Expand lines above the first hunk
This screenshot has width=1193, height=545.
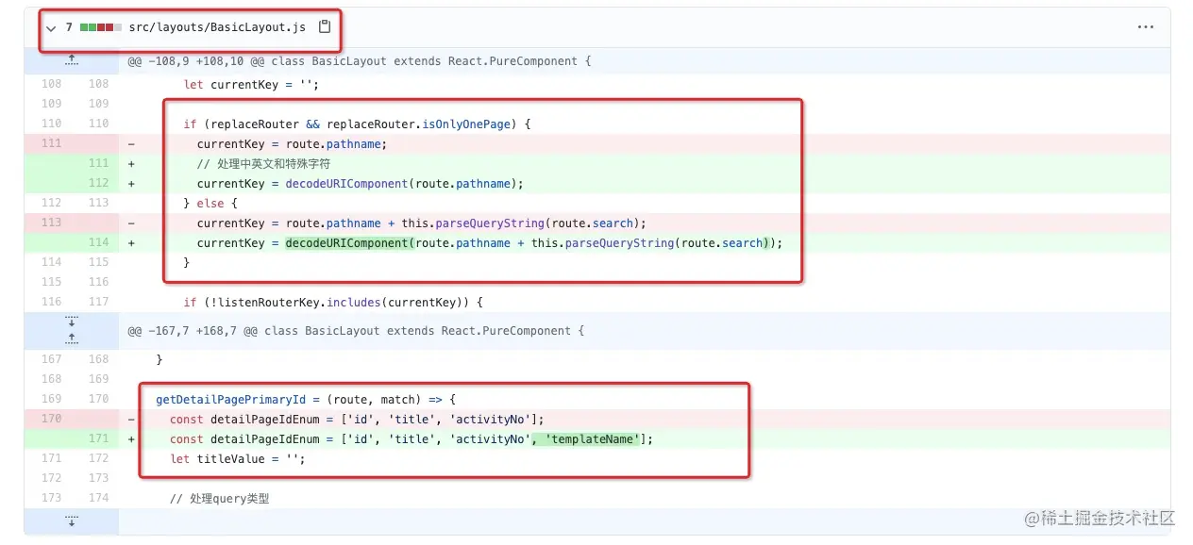[72, 60]
